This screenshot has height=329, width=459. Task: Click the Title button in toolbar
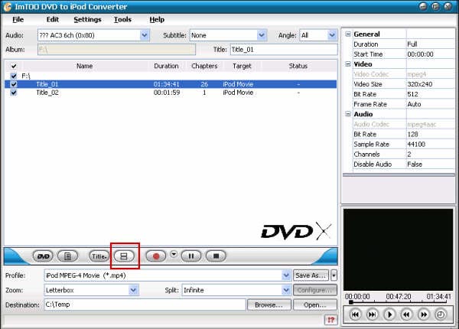99,256
